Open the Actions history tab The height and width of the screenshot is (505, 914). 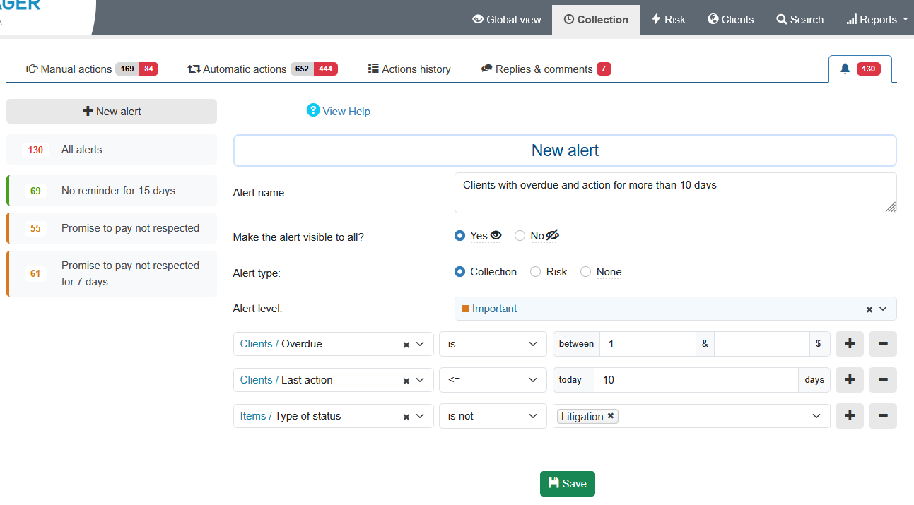[409, 69]
